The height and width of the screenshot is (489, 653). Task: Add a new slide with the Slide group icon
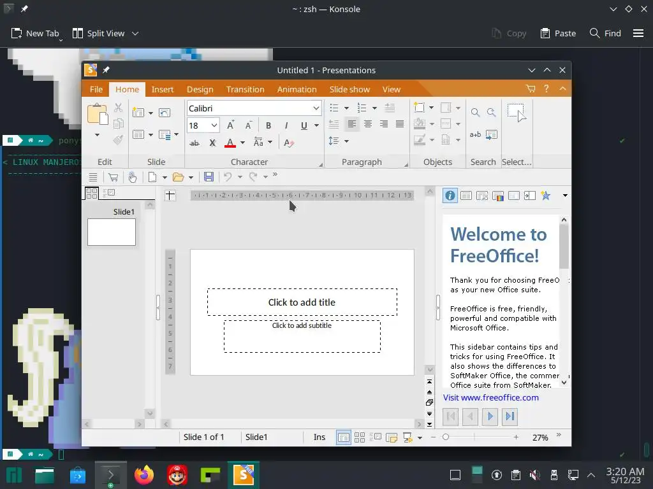[138, 113]
